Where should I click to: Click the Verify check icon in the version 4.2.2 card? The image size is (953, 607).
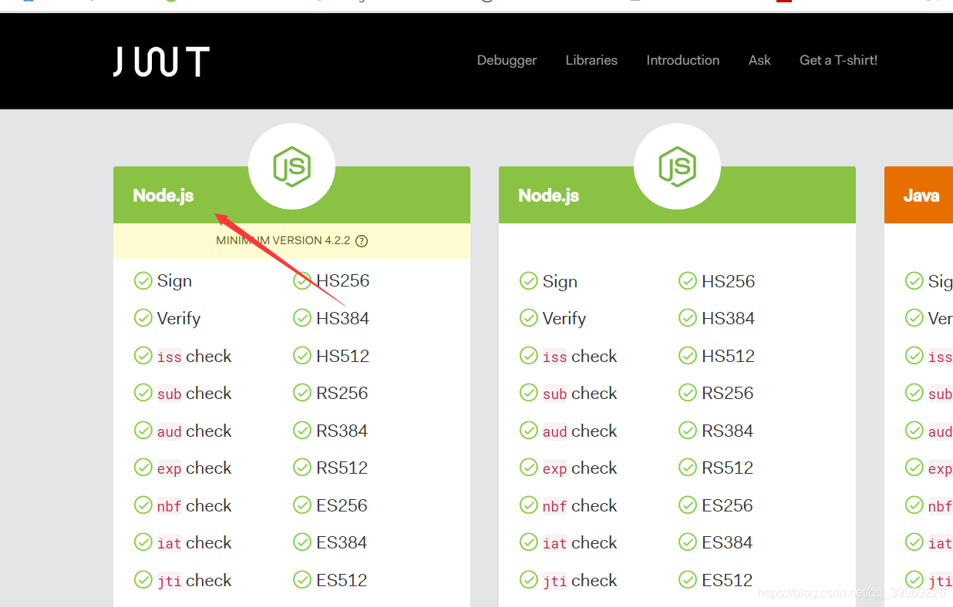tap(143, 318)
